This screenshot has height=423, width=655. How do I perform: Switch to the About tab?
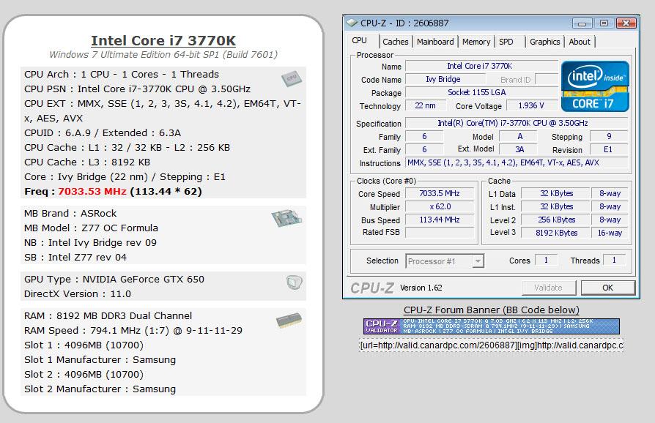point(580,42)
